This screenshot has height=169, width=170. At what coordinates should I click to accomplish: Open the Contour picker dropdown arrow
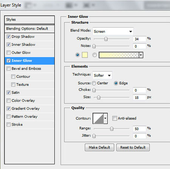point(105,118)
